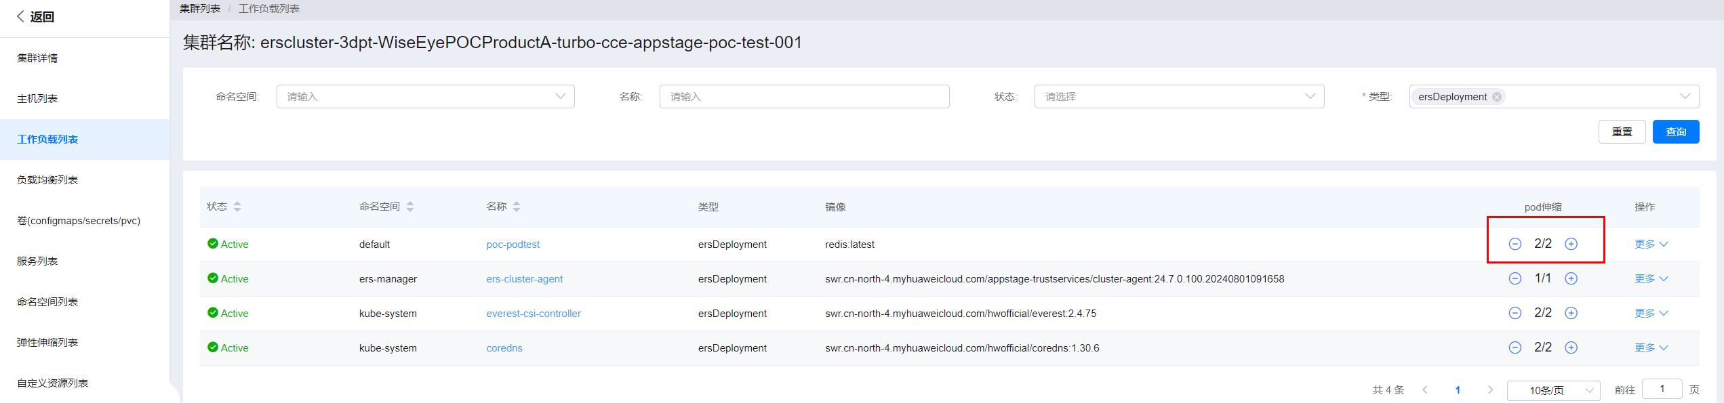
Task: Expand the 10条/页 page size selector
Action: (x=1552, y=390)
